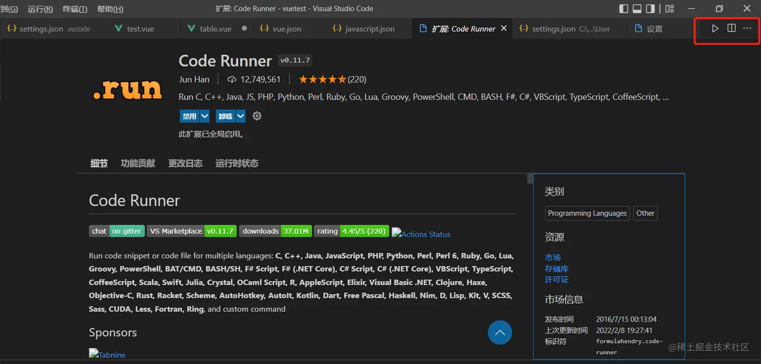Open the 市场 marketplace link

(553, 258)
